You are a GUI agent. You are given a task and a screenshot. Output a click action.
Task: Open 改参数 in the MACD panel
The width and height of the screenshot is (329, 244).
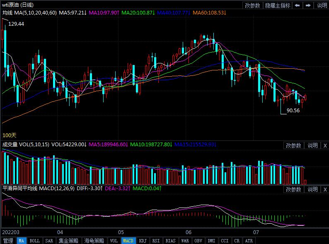tap(293, 189)
